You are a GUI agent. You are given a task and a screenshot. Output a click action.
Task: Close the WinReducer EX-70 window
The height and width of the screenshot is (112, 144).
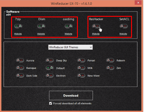coord(138,3)
